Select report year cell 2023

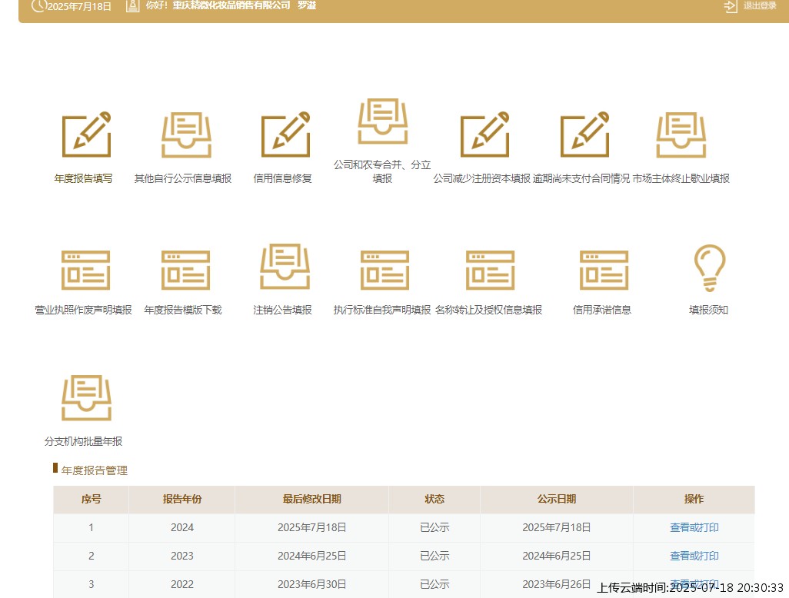pos(182,556)
